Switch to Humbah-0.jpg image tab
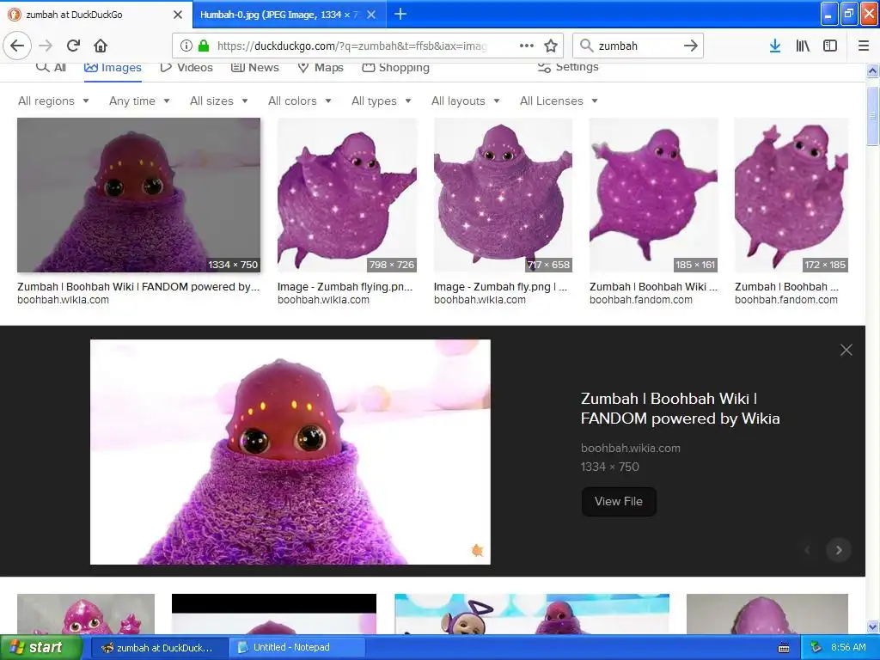Screen dimensions: 880x660 pos(289,15)
